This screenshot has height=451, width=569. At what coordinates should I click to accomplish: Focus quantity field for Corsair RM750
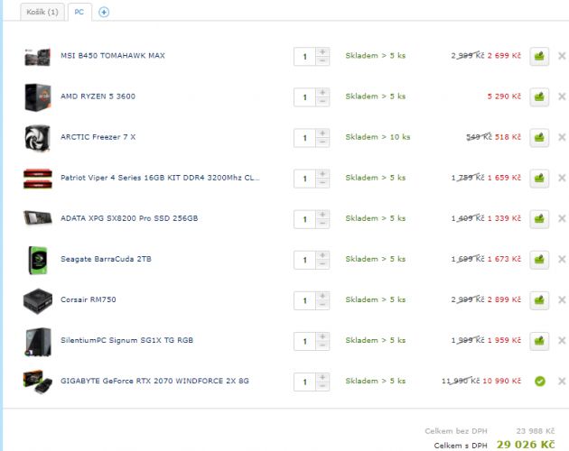(x=305, y=300)
